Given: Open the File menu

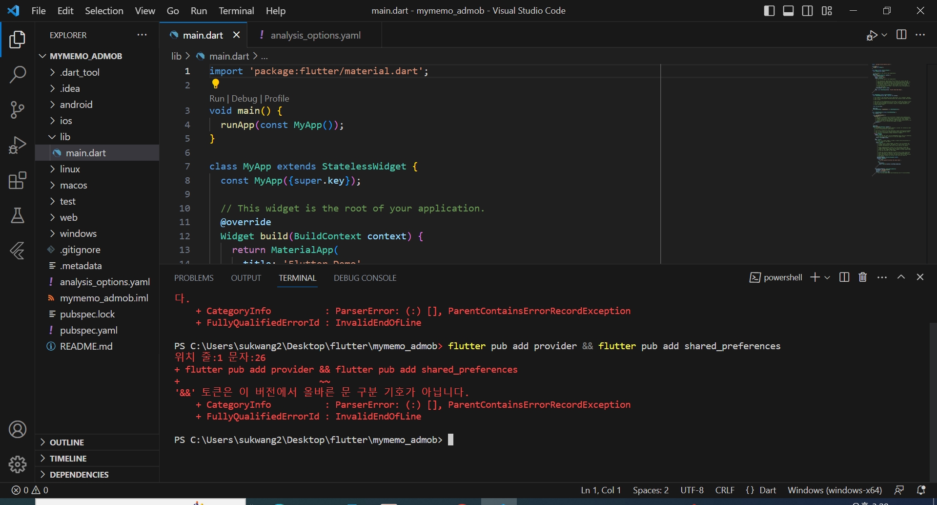Looking at the screenshot, I should click(x=39, y=11).
